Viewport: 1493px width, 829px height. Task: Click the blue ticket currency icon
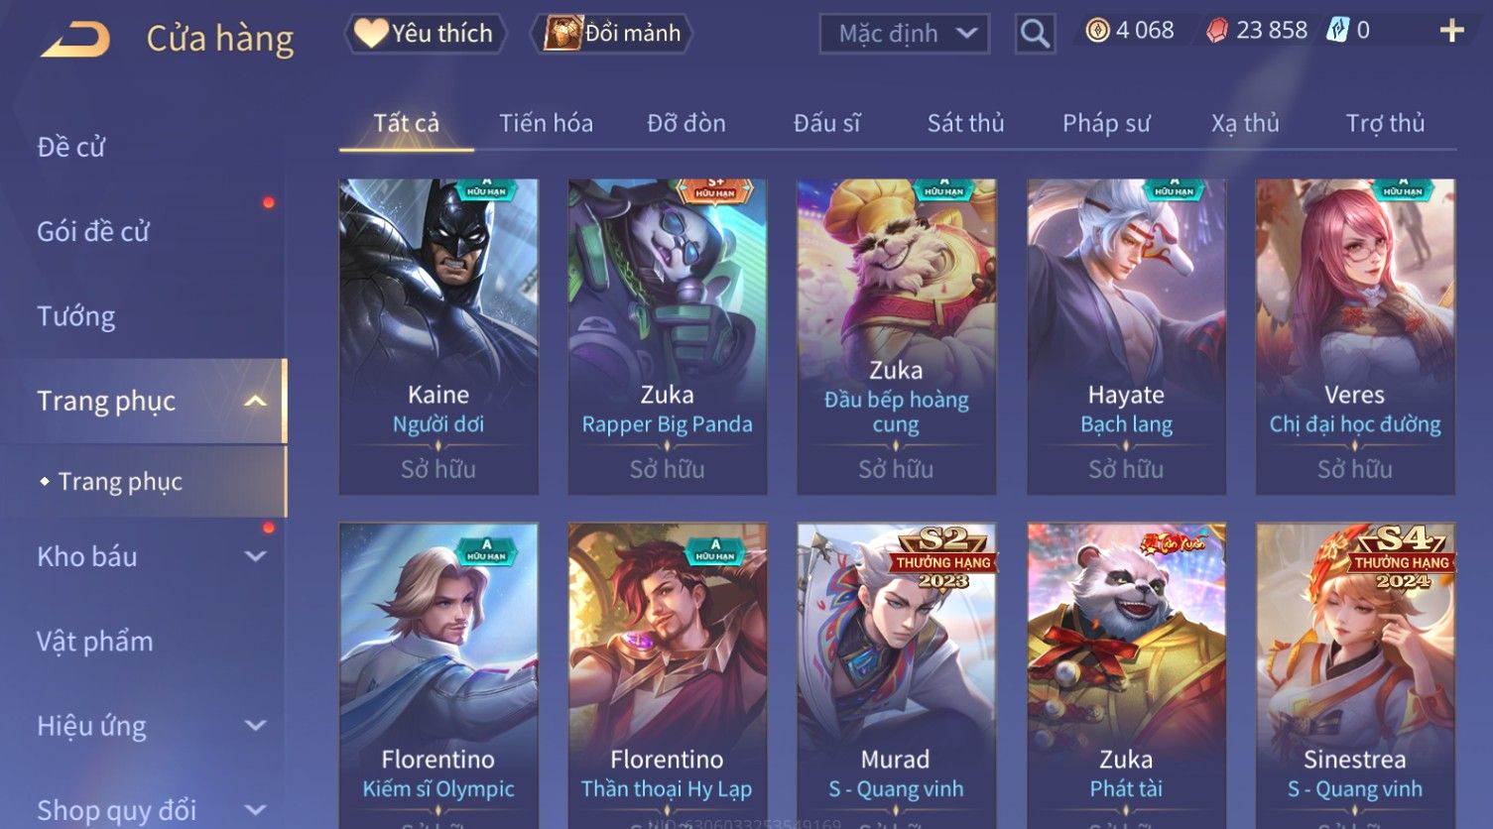point(1338,31)
